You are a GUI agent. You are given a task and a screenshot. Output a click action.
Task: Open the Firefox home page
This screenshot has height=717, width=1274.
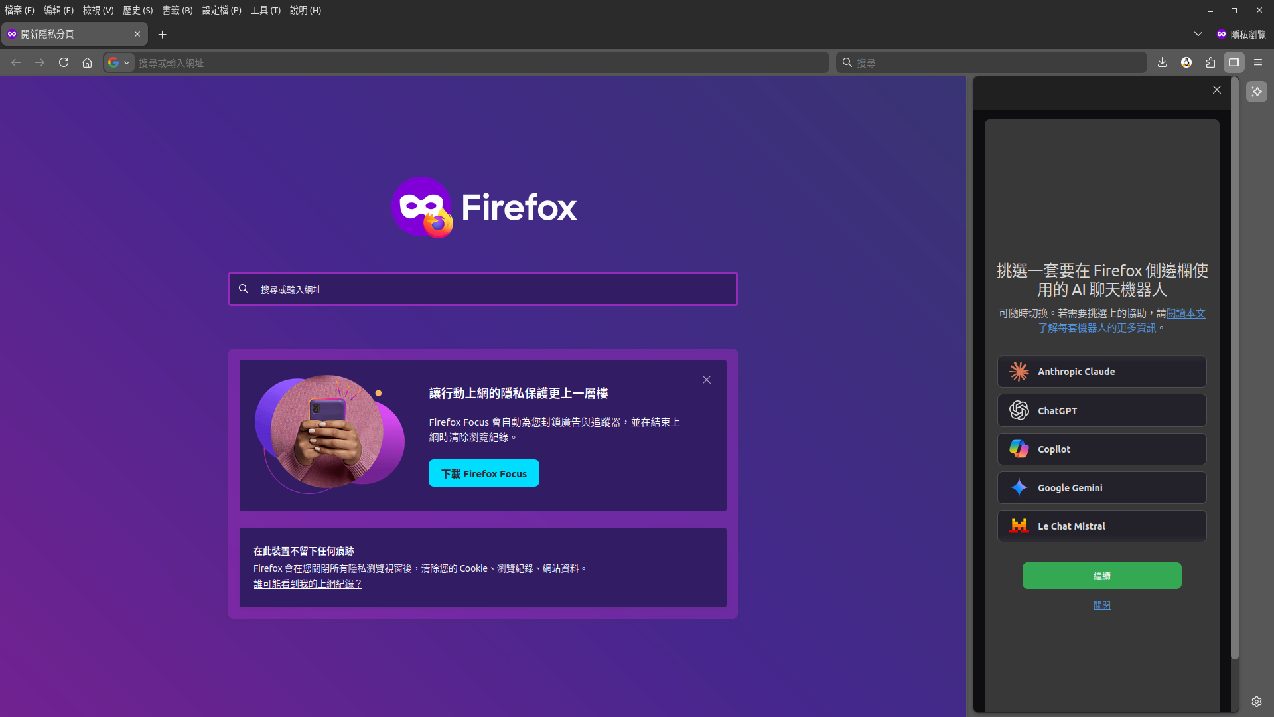(87, 62)
